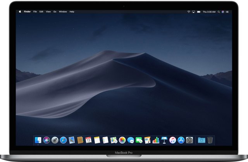Open FaceTime in the Dock
Image resolution: width=248 pixels, height=162 pixels.
(139, 140)
